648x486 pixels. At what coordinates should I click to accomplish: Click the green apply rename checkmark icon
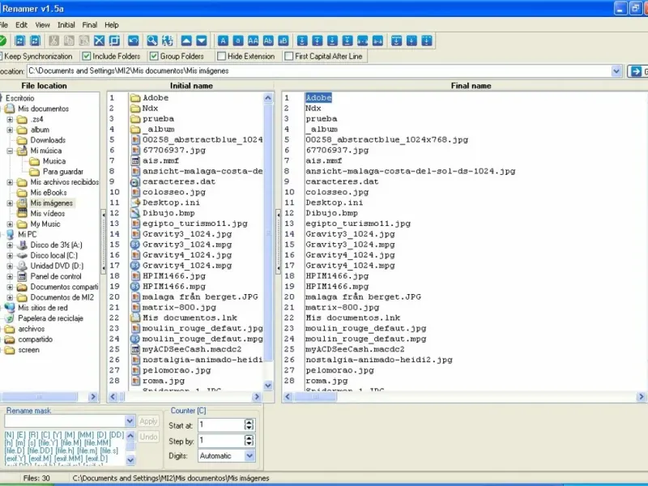pyautogui.click(x=3, y=40)
